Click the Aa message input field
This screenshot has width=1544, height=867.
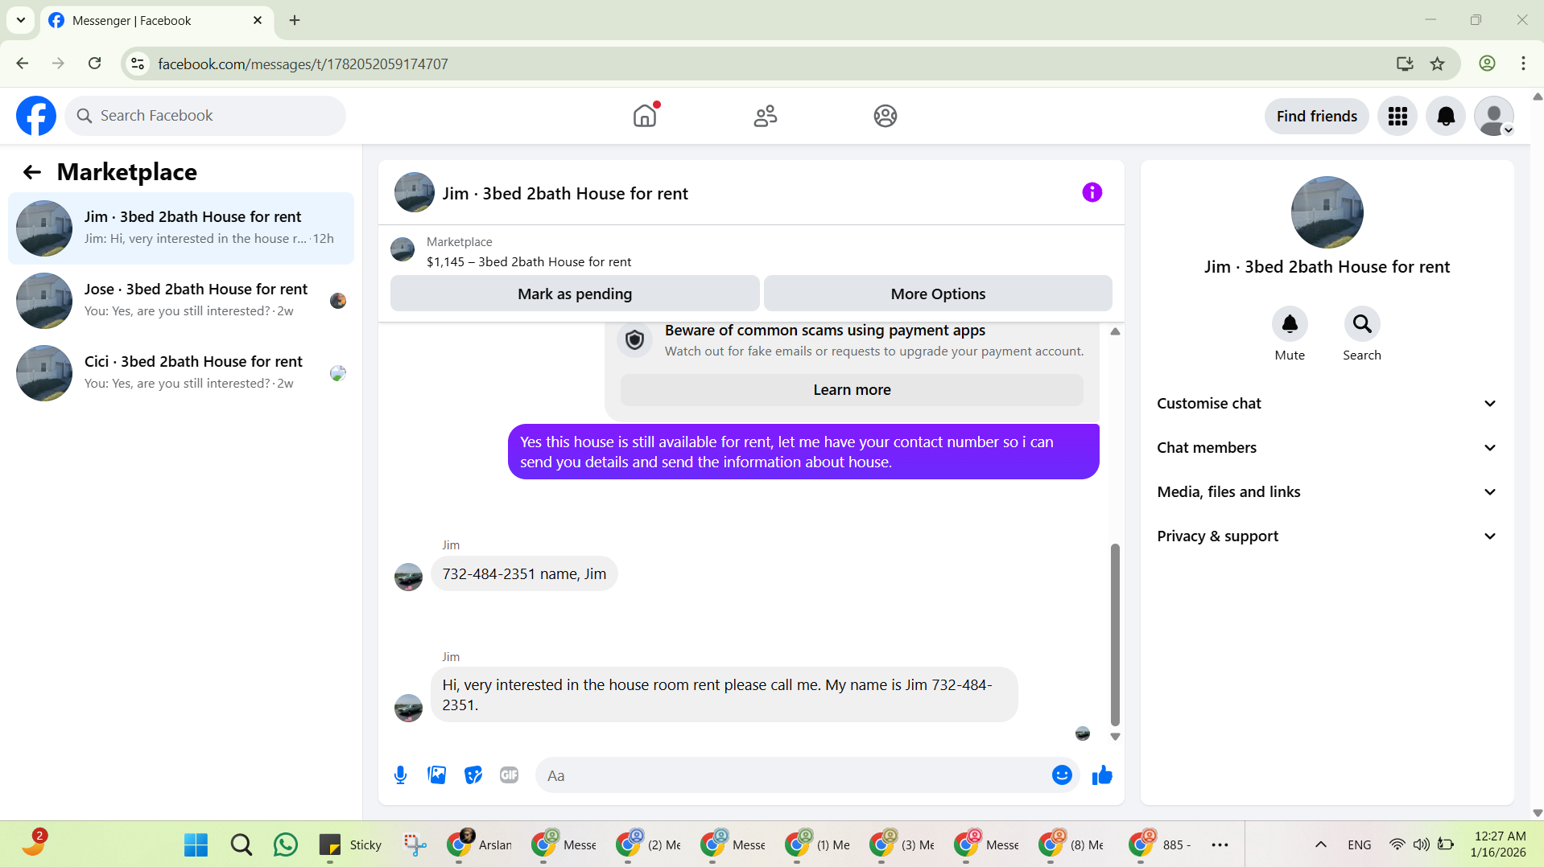tap(792, 775)
